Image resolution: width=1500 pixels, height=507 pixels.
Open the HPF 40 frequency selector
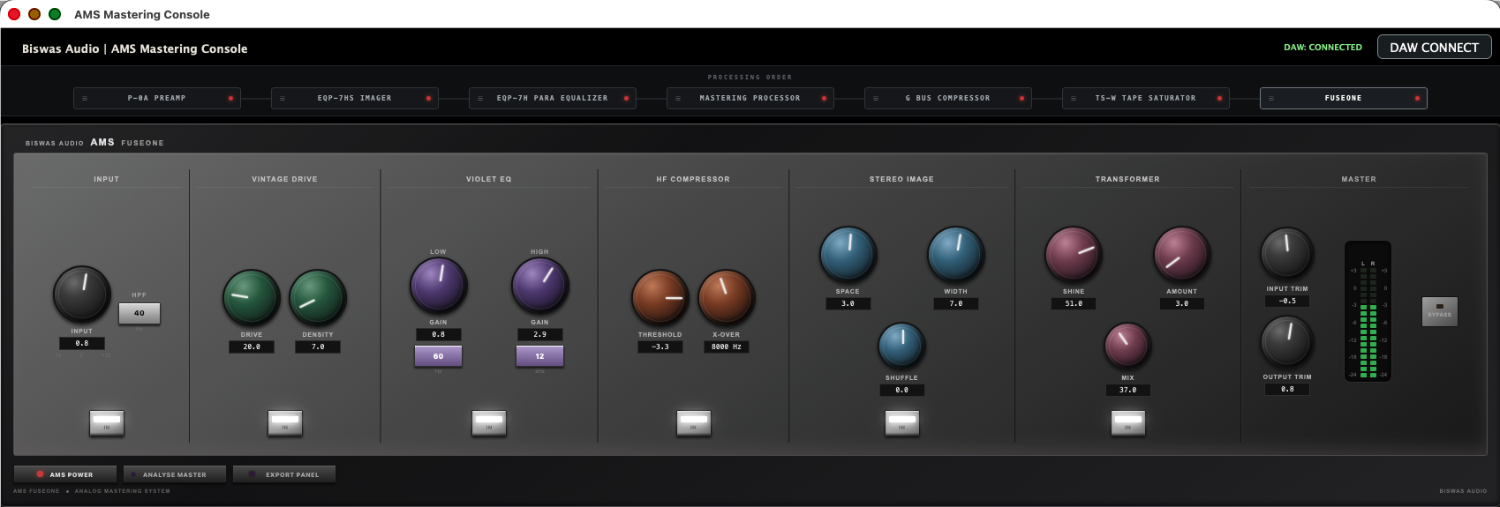(x=139, y=313)
